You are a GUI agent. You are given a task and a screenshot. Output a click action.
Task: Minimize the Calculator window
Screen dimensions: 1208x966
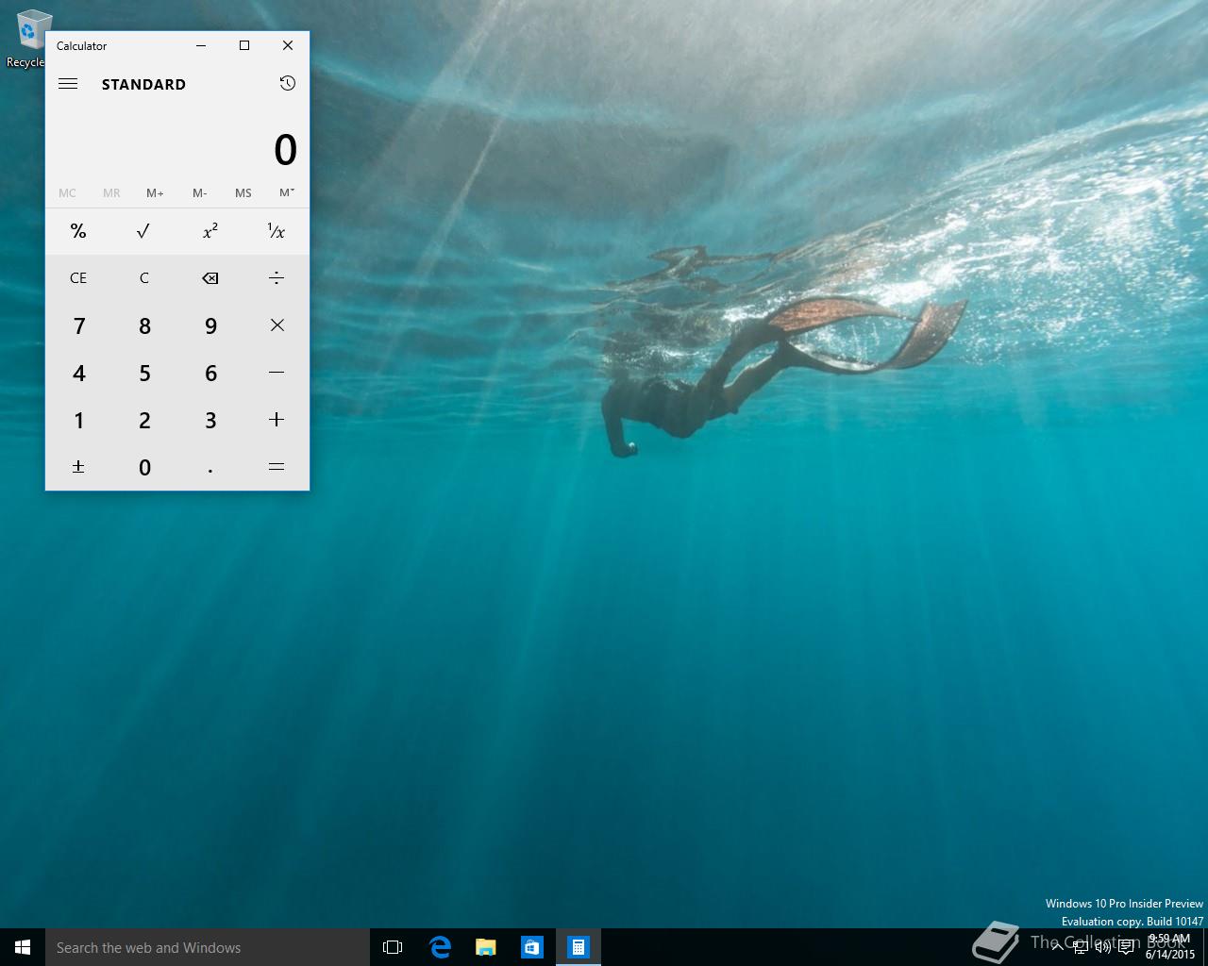click(201, 45)
